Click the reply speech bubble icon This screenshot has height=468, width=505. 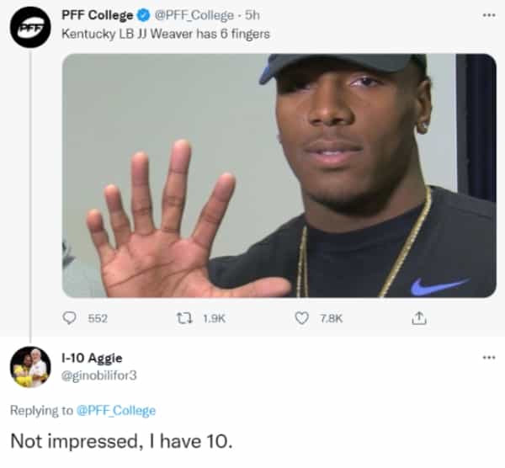(x=71, y=318)
